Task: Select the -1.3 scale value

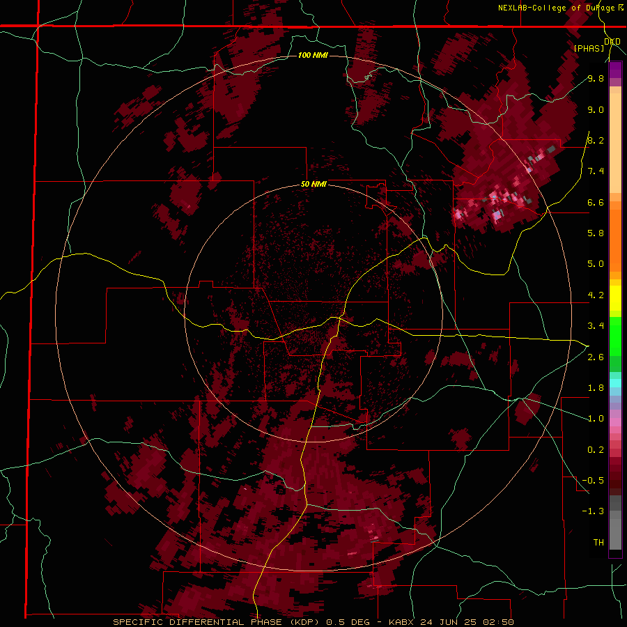Action: [593, 511]
